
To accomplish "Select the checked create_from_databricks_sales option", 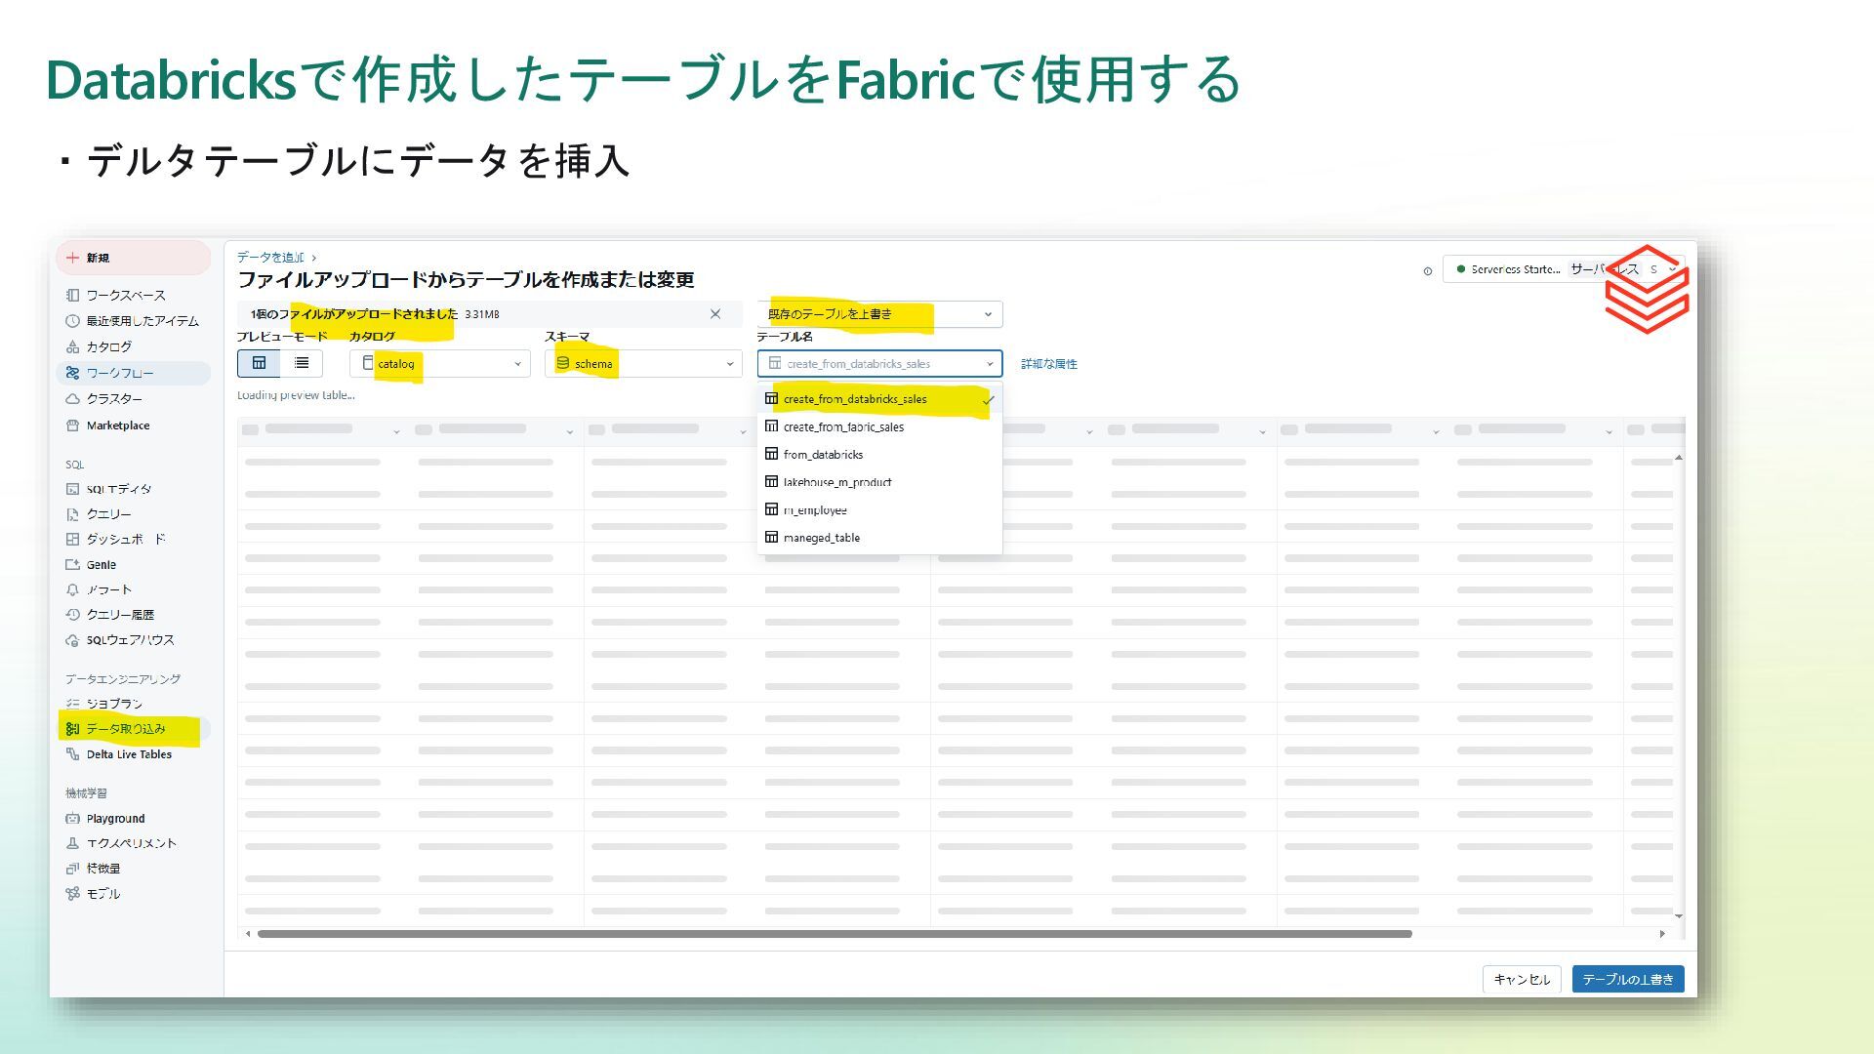I will tap(855, 399).
